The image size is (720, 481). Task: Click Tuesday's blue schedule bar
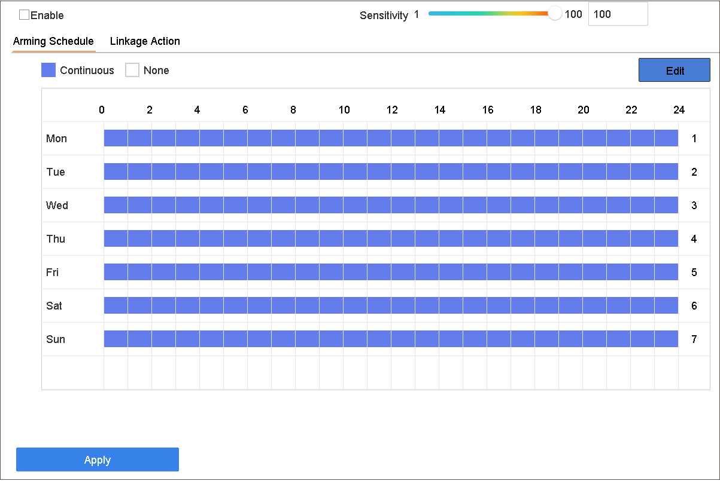click(391, 171)
